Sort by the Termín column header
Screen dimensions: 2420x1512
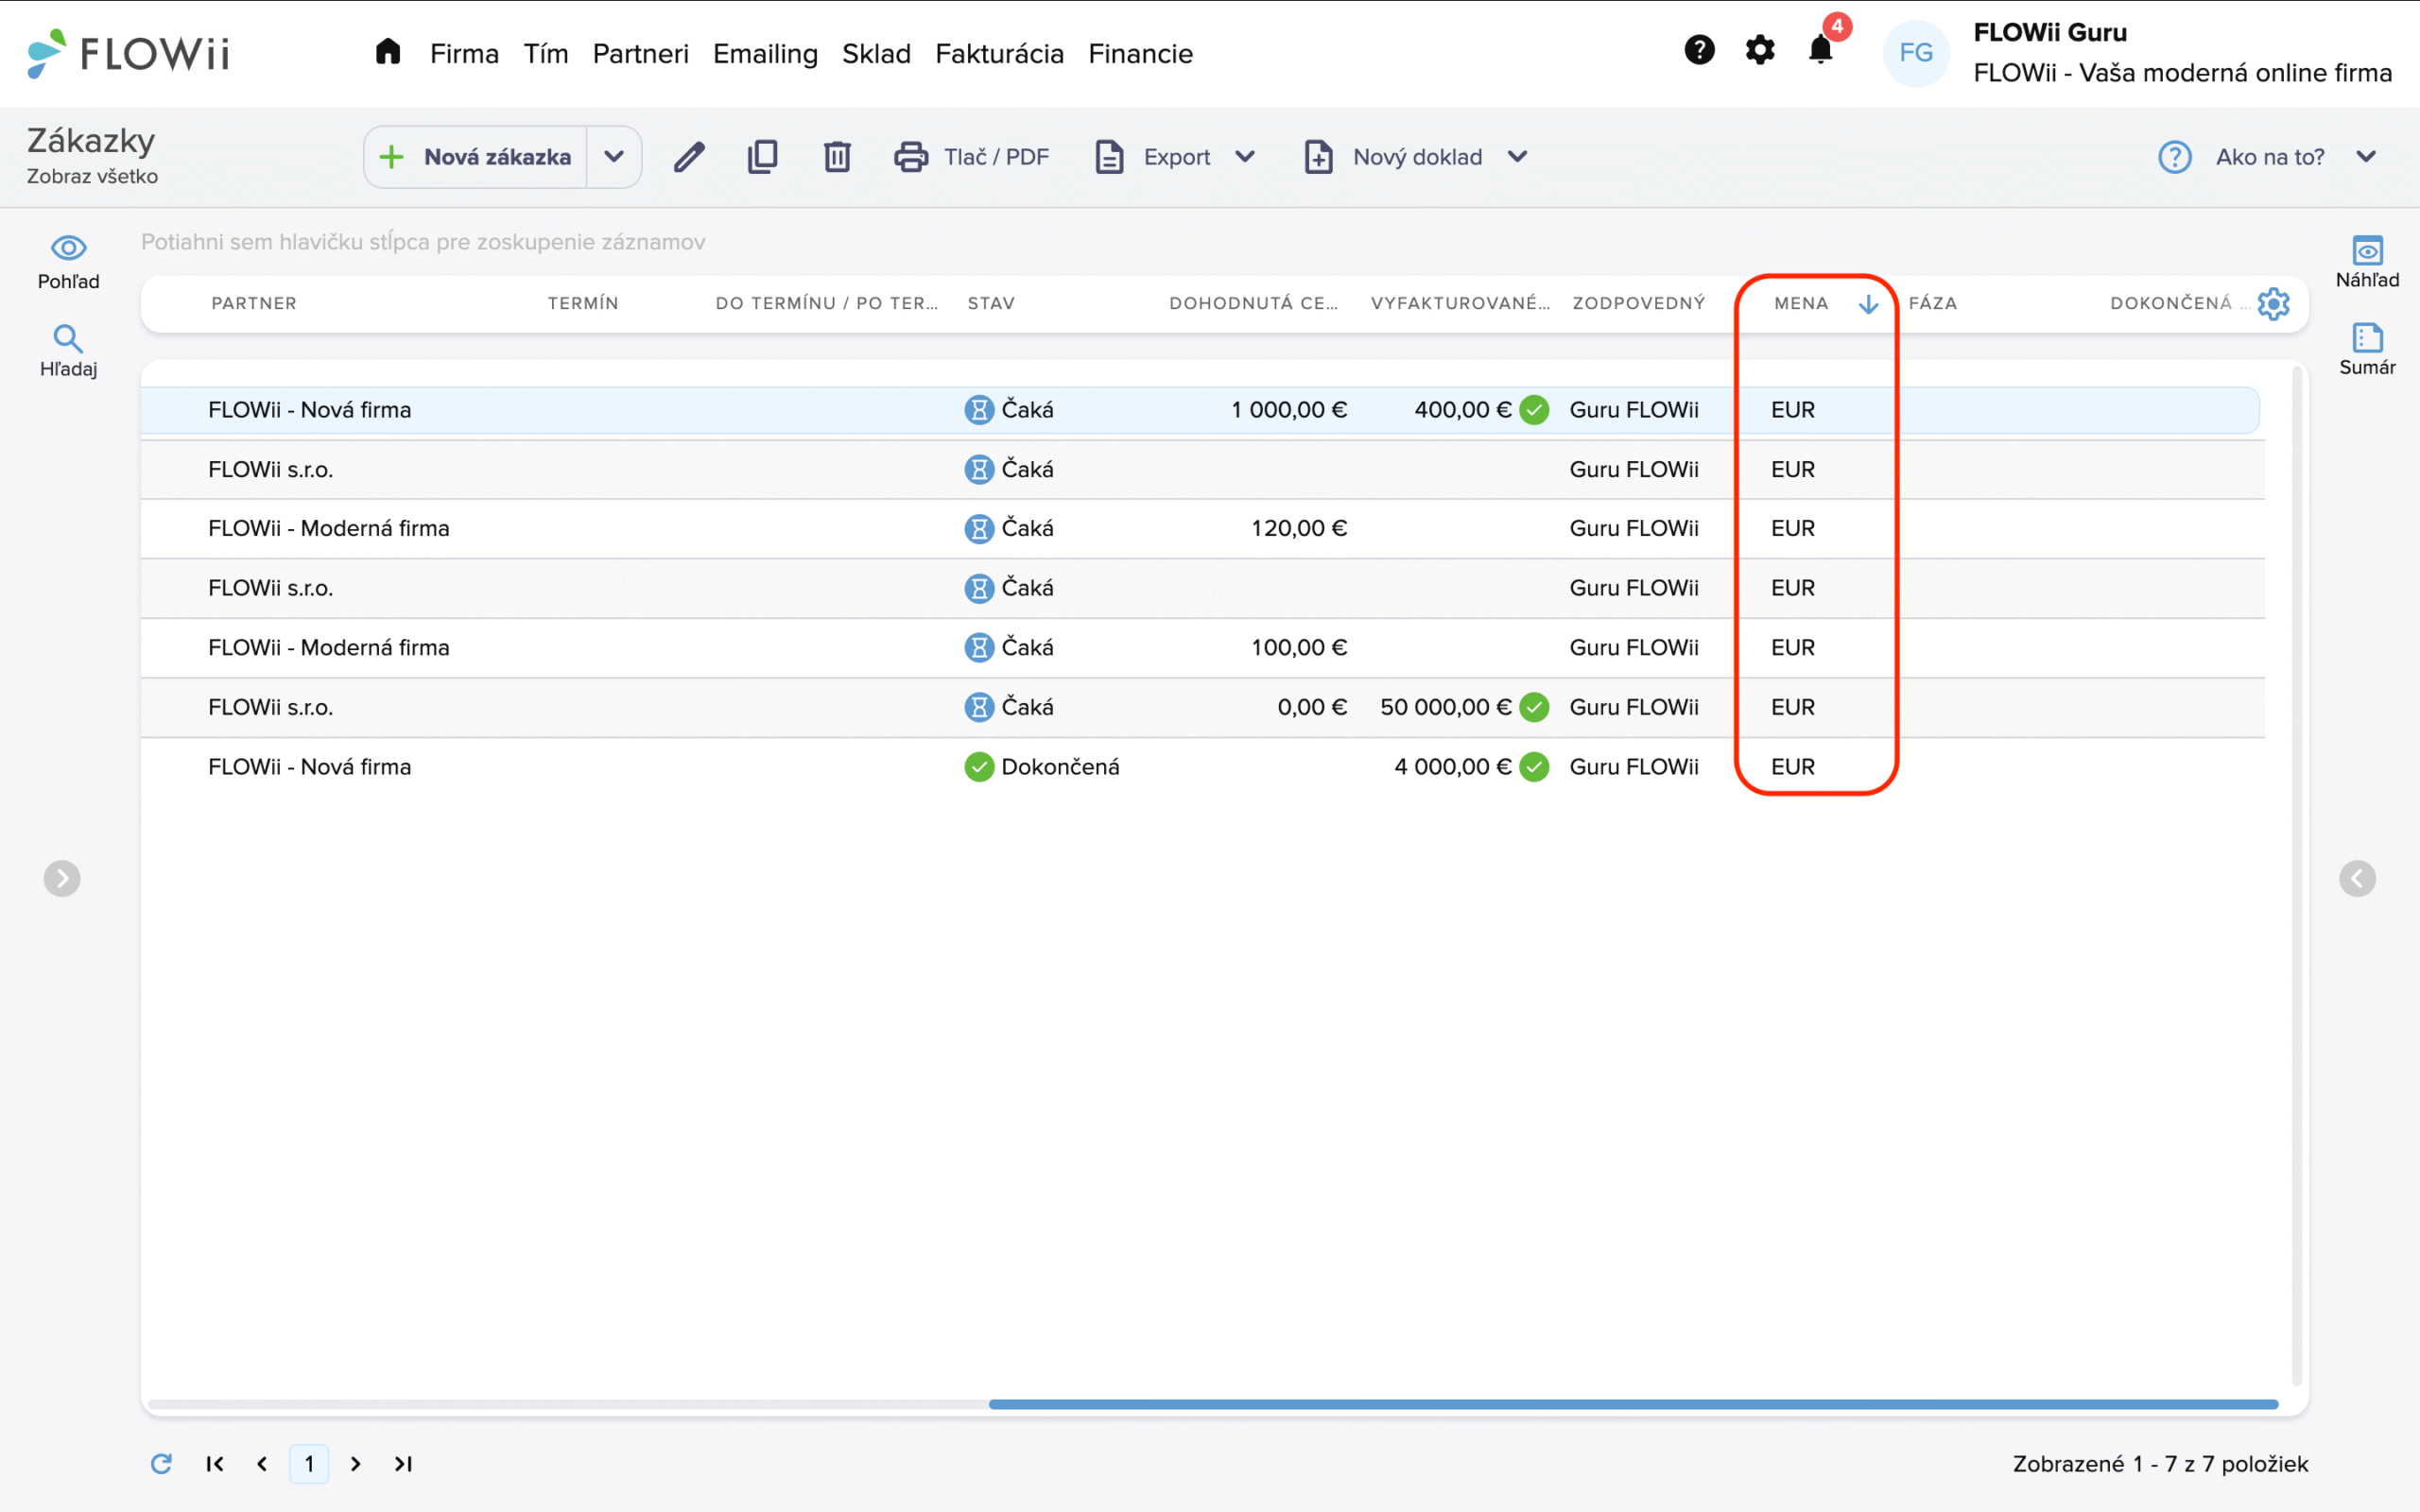coord(583,303)
